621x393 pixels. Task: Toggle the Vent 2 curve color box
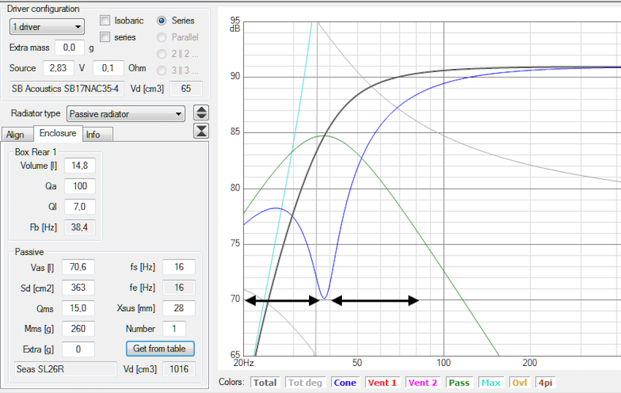[422, 382]
